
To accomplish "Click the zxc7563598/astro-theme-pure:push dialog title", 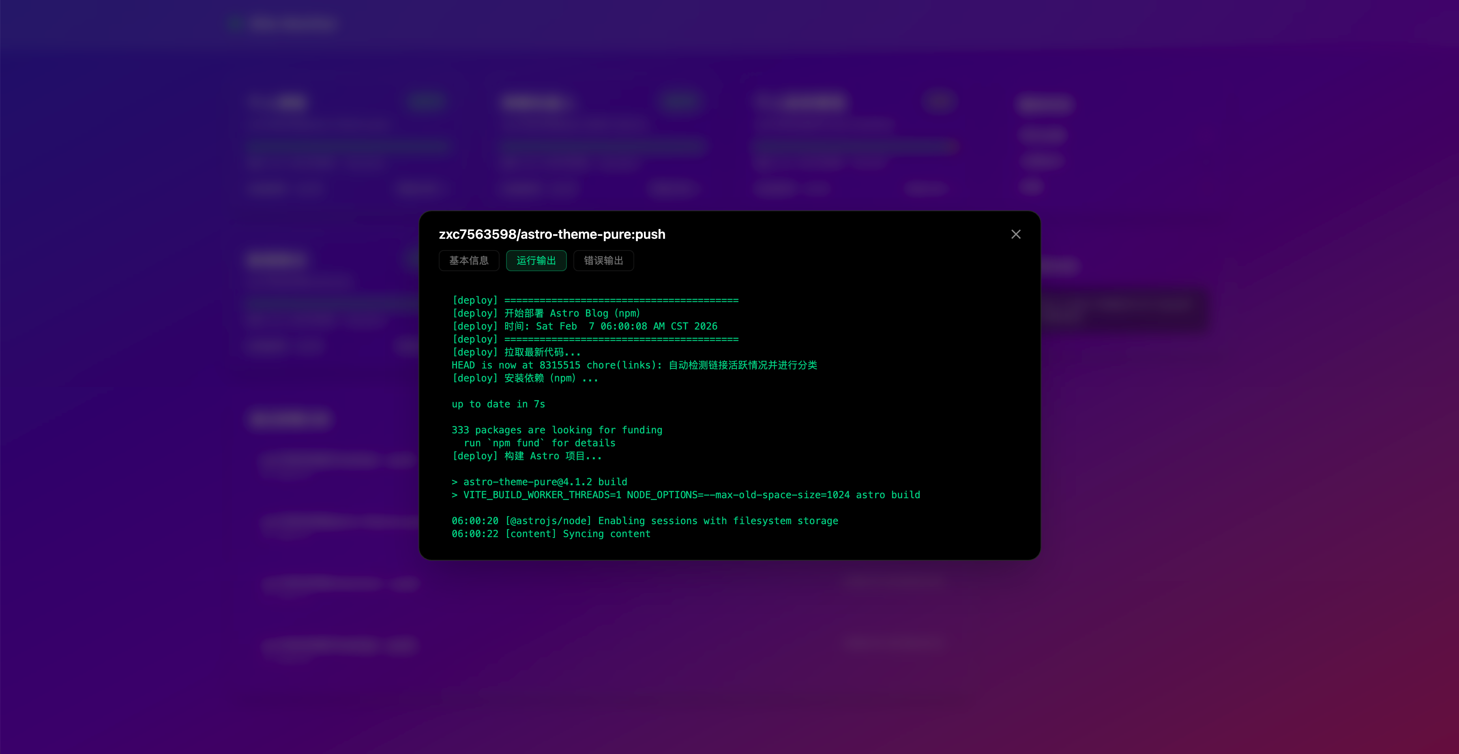I will 551,234.
